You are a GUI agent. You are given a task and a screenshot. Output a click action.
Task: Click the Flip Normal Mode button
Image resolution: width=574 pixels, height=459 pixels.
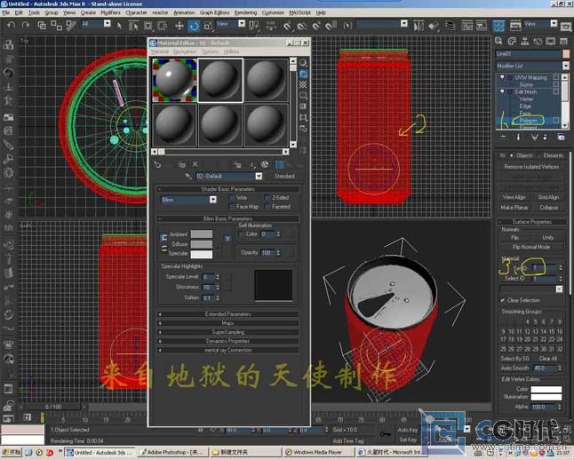531,247
